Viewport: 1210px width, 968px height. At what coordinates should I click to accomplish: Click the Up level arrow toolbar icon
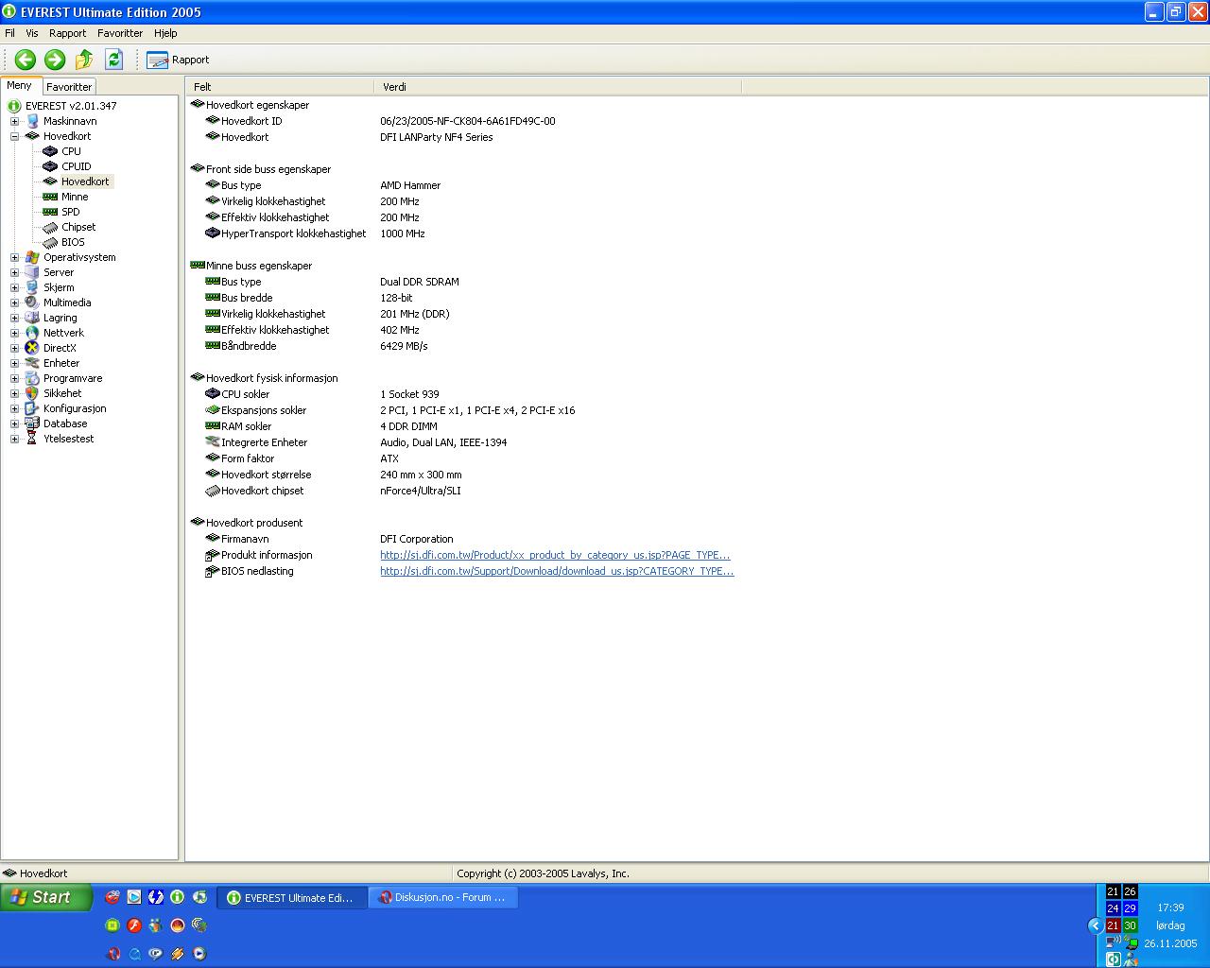(x=84, y=60)
